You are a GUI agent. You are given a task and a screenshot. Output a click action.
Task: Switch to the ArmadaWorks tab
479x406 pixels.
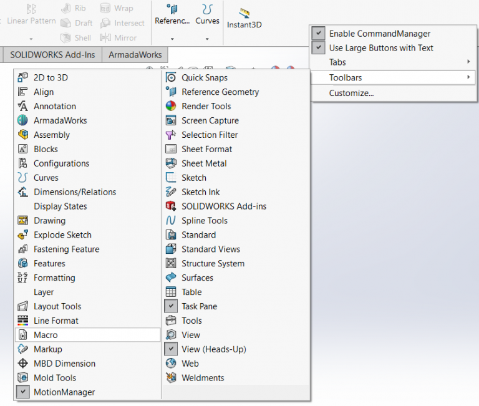[x=135, y=55]
